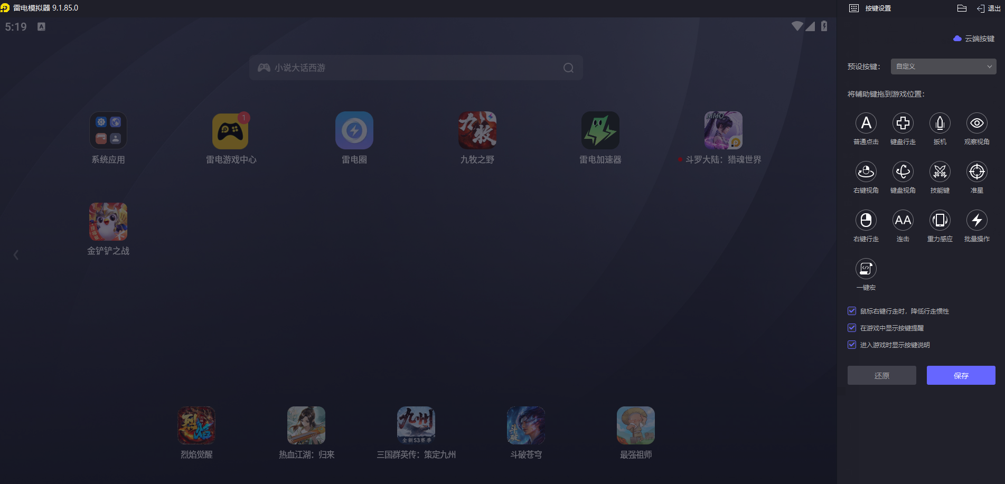Screen dimensions: 1005x484
Task: Pick the 观察视角 eye view tool
Action: 977,123
